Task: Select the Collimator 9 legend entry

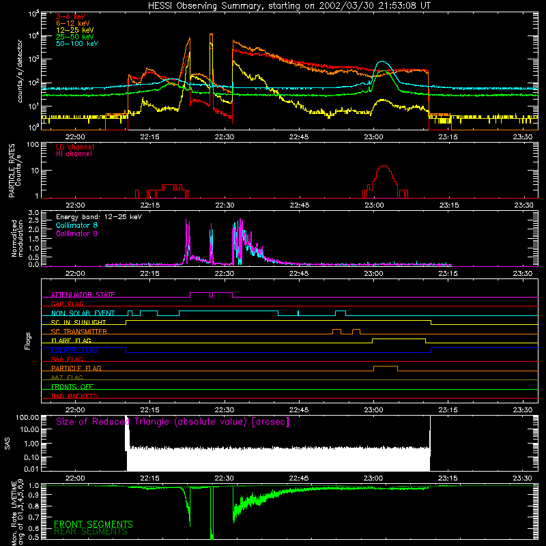Action: [x=76, y=233]
